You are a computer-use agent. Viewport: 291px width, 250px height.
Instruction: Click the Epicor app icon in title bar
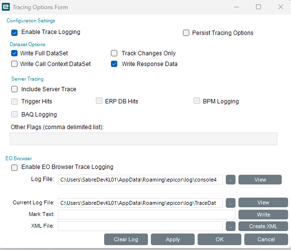pos(6,7)
